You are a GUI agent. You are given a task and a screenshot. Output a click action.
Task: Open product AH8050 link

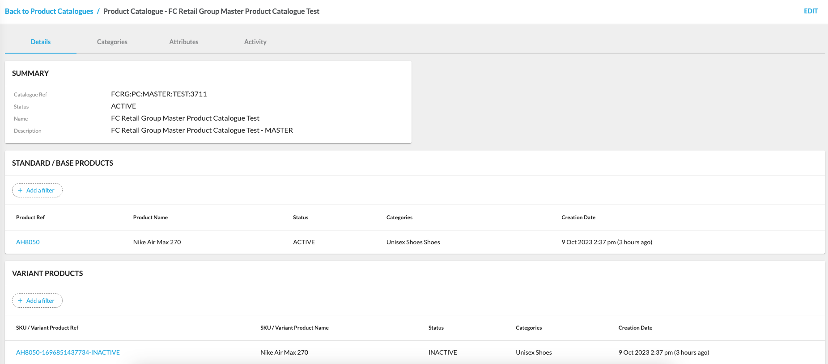(28, 242)
